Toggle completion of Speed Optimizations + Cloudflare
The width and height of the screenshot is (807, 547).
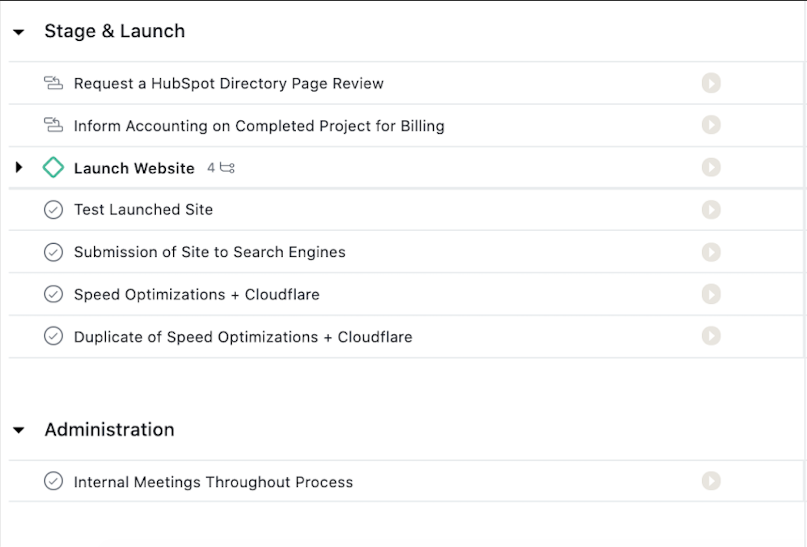[x=53, y=294]
